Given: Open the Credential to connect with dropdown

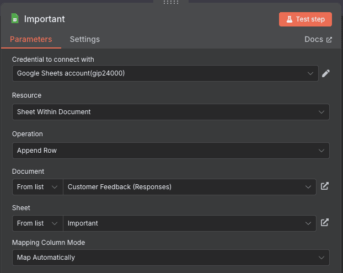Looking at the screenshot, I should click(x=165, y=73).
